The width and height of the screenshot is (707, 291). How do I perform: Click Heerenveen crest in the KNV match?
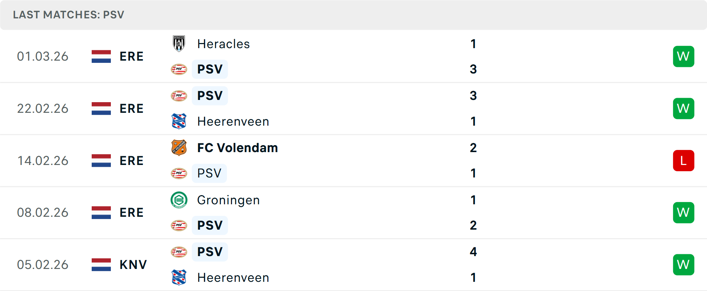click(x=179, y=277)
